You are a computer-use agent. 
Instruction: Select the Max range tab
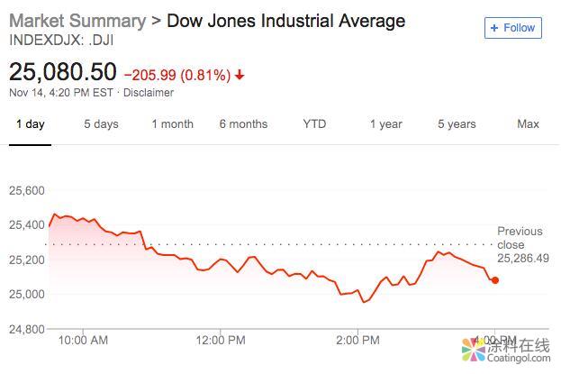click(x=528, y=124)
